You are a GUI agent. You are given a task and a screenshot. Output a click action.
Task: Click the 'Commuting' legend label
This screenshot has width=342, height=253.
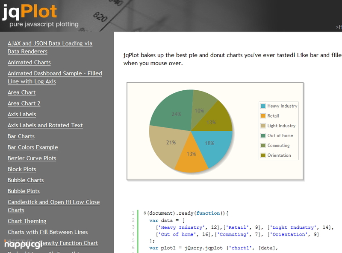pos(279,145)
